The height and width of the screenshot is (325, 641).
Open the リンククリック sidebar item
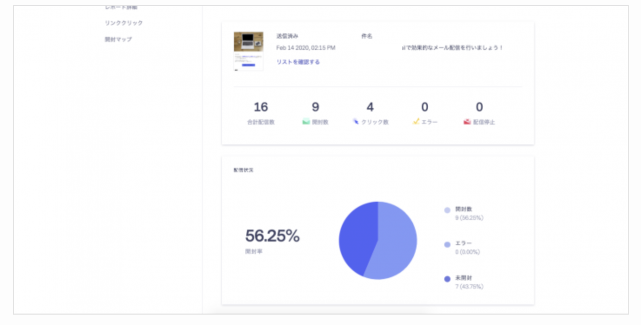point(123,23)
